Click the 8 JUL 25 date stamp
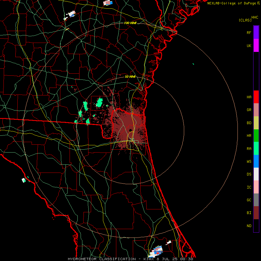This screenshot has height=261, width=261. coord(167,259)
